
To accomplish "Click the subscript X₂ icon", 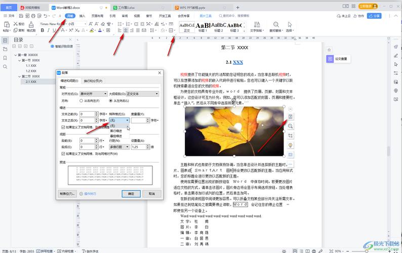I will (x=77, y=30).
